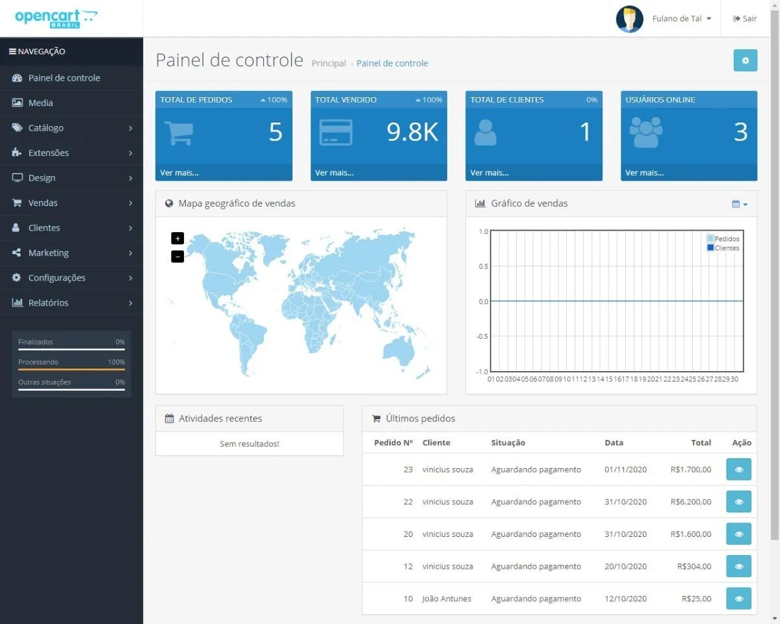This screenshot has height=624, width=780.
Task: Click the Principal breadcrumb link
Action: tap(329, 63)
